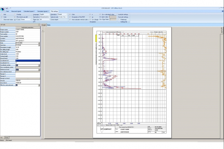Screen dimensions: 224x149
Task: Click the save icon in quick access toolbar
Action: click(x=7, y=8)
